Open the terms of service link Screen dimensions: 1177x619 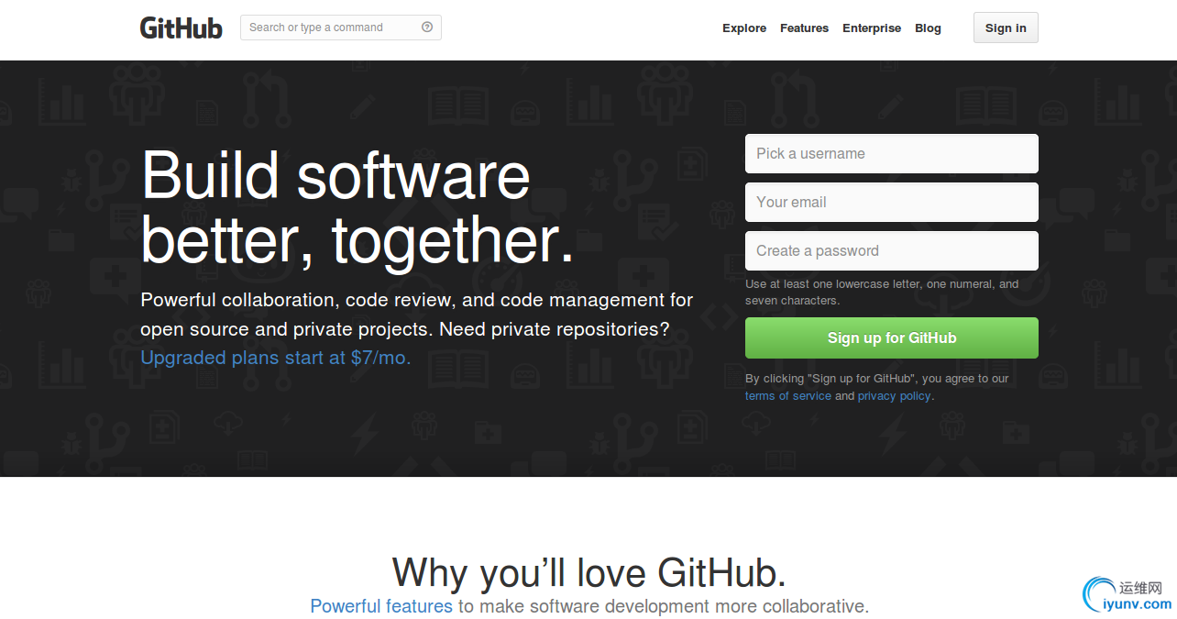(788, 396)
